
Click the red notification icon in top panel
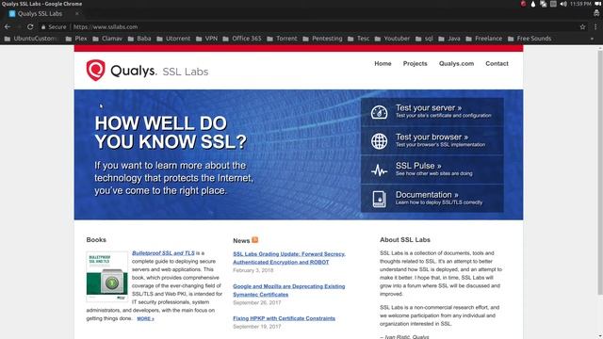coord(524,4)
